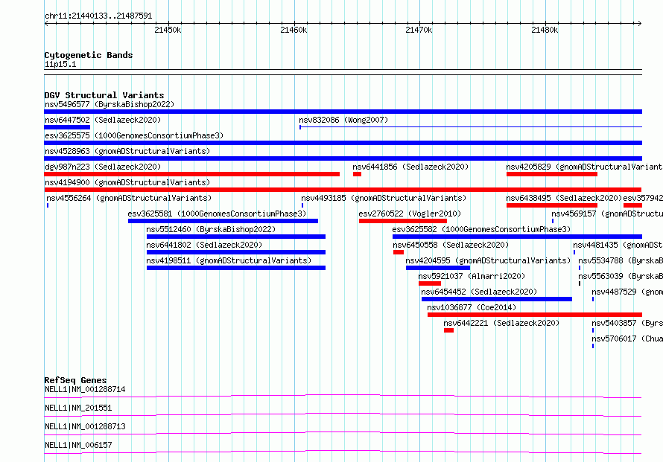The image size is (663, 462).
Task: Click the NELL1|NM_006157 transcript label
Action: [x=78, y=445]
